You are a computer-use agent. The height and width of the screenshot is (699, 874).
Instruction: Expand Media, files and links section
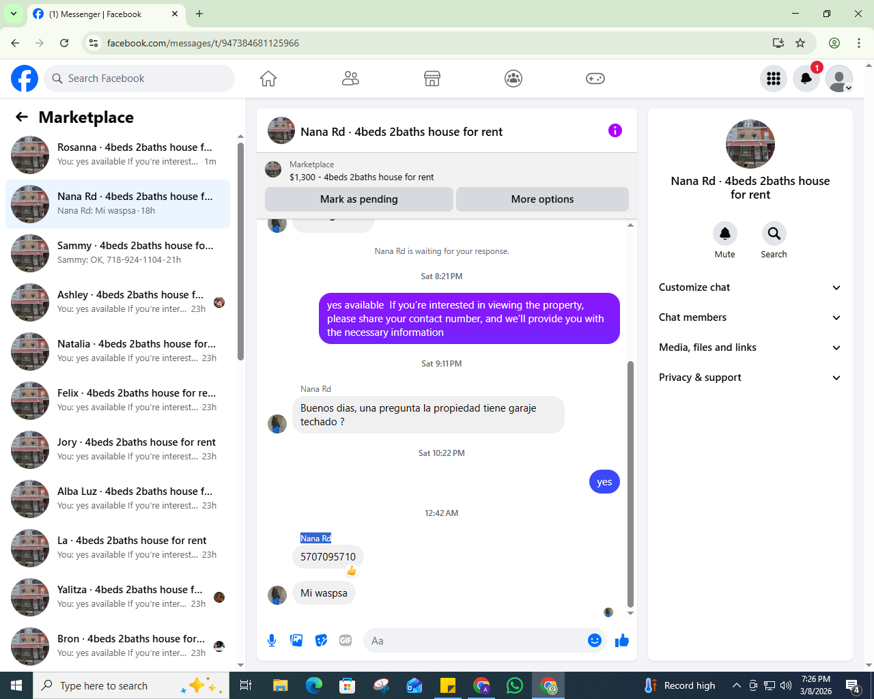tap(750, 347)
